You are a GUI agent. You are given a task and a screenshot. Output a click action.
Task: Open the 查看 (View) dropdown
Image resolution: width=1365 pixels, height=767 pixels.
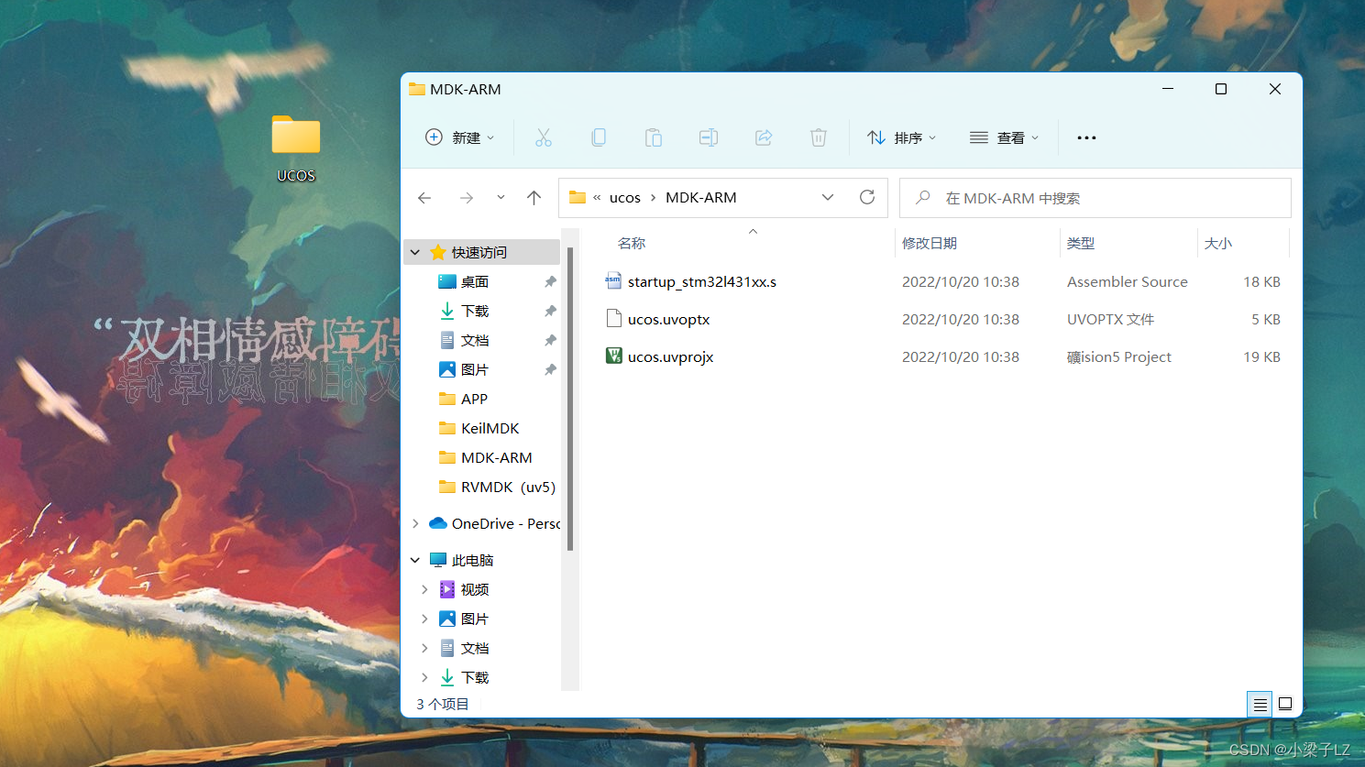pos(1004,137)
